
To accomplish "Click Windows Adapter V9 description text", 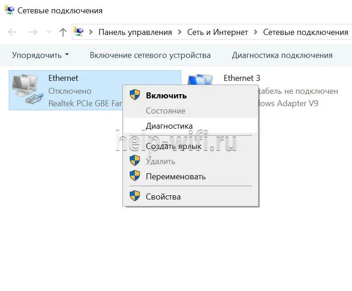I will tap(289, 103).
